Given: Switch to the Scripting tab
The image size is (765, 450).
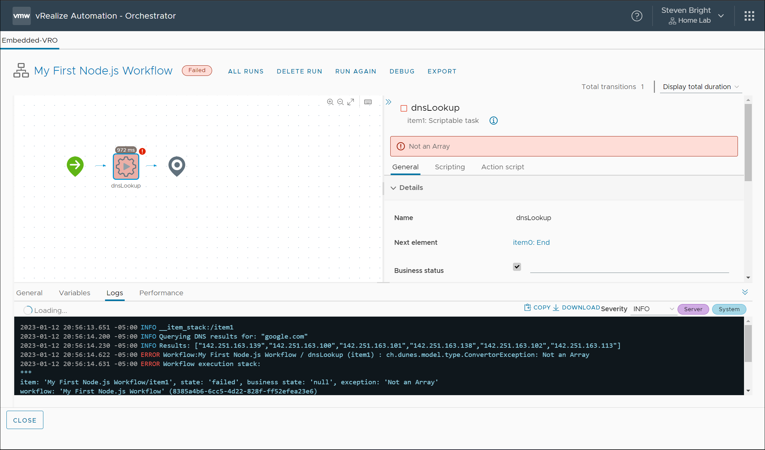Looking at the screenshot, I should pyautogui.click(x=450, y=167).
